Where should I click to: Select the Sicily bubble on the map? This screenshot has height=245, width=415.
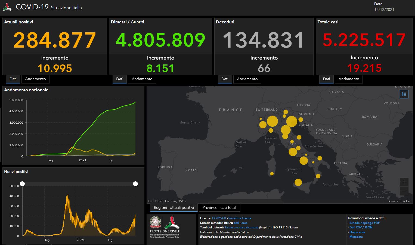(298, 182)
